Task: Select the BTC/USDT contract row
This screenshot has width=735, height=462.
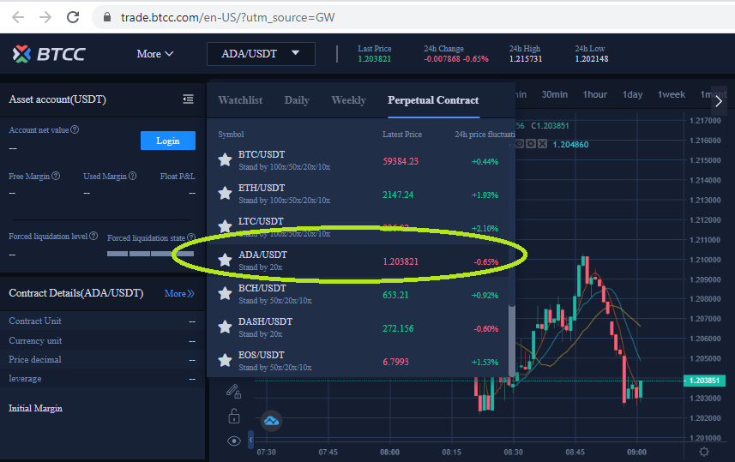Action: click(x=358, y=160)
